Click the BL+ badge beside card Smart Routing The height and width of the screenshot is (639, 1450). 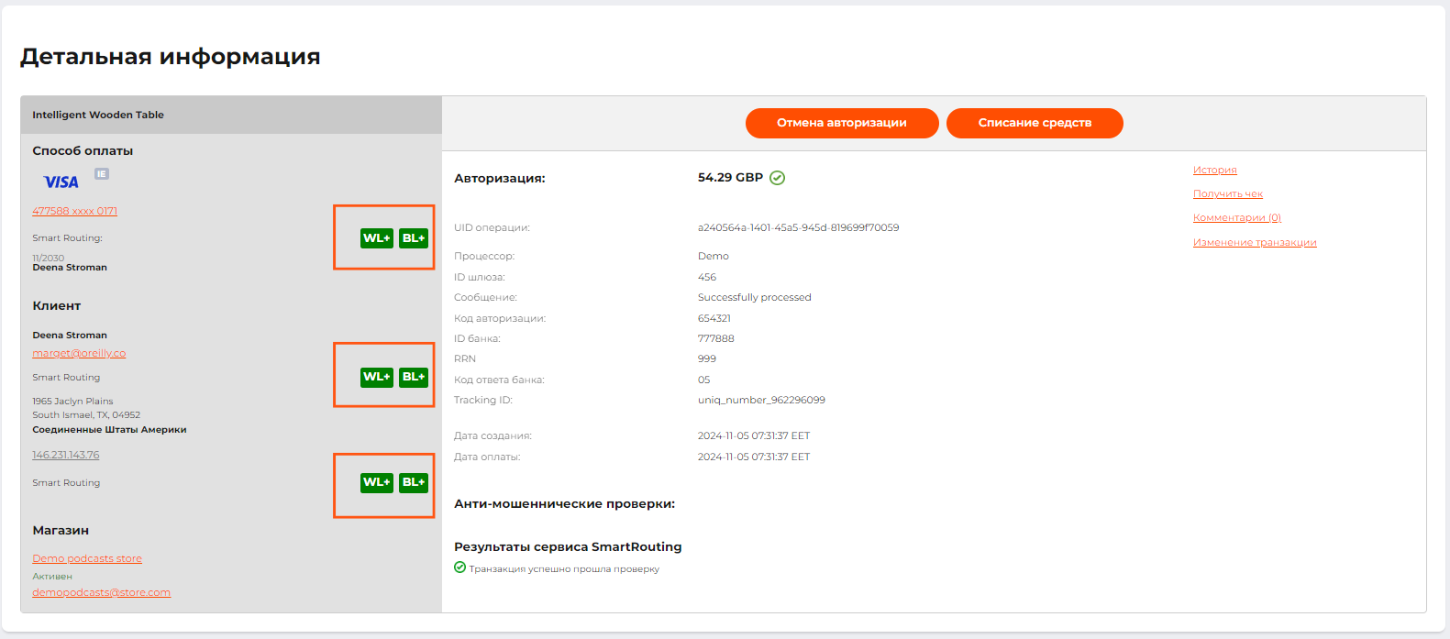(x=414, y=238)
